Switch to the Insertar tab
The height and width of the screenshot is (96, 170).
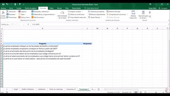click(x=19, y=8)
